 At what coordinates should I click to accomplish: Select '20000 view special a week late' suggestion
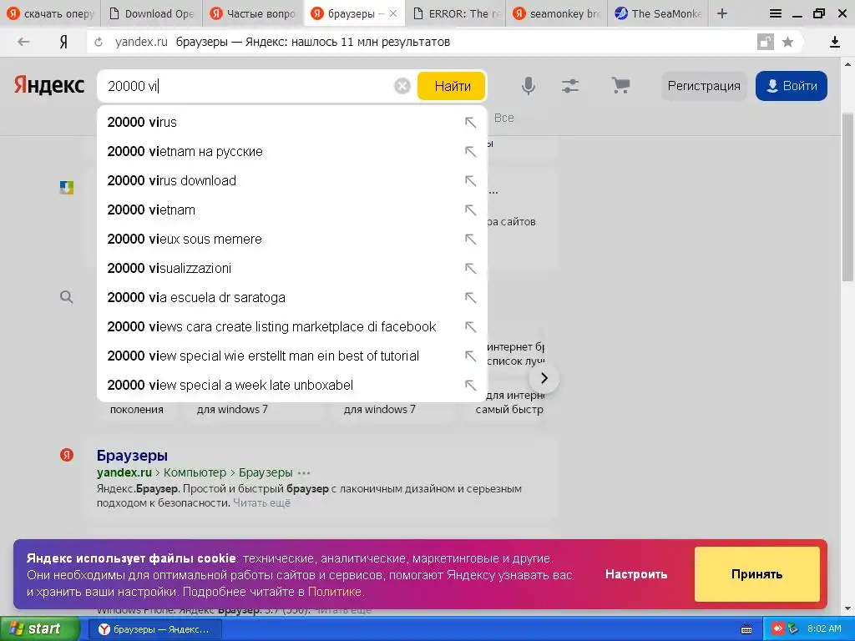291,385
